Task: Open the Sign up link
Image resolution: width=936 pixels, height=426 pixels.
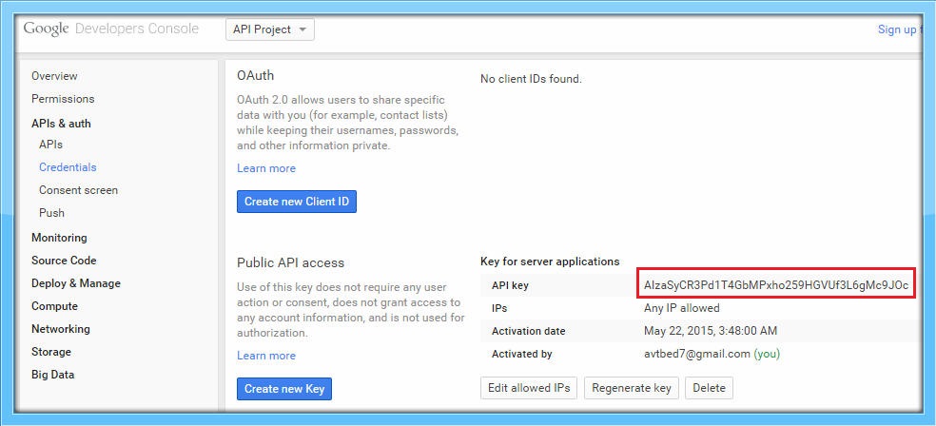Action: point(898,29)
